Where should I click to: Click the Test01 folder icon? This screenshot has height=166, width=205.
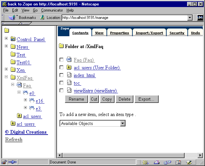coord(13,62)
